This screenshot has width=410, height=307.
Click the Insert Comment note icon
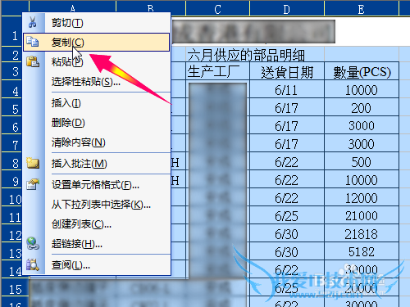(33, 163)
